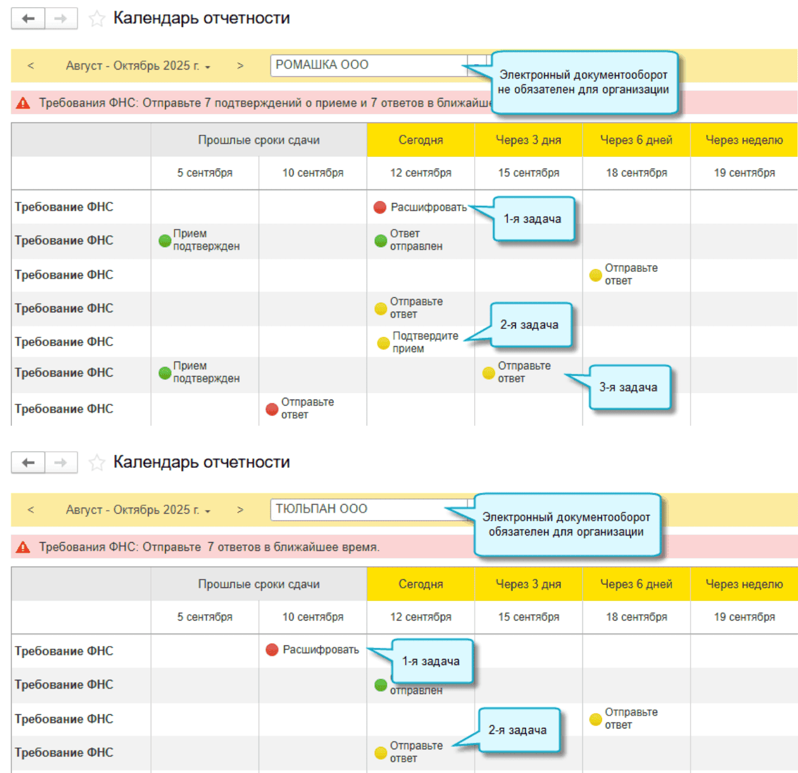Screen dimensions: 798x773
Task: Click the Через неделю header in ТЮЛЬПАН calendar
Action: click(x=744, y=584)
